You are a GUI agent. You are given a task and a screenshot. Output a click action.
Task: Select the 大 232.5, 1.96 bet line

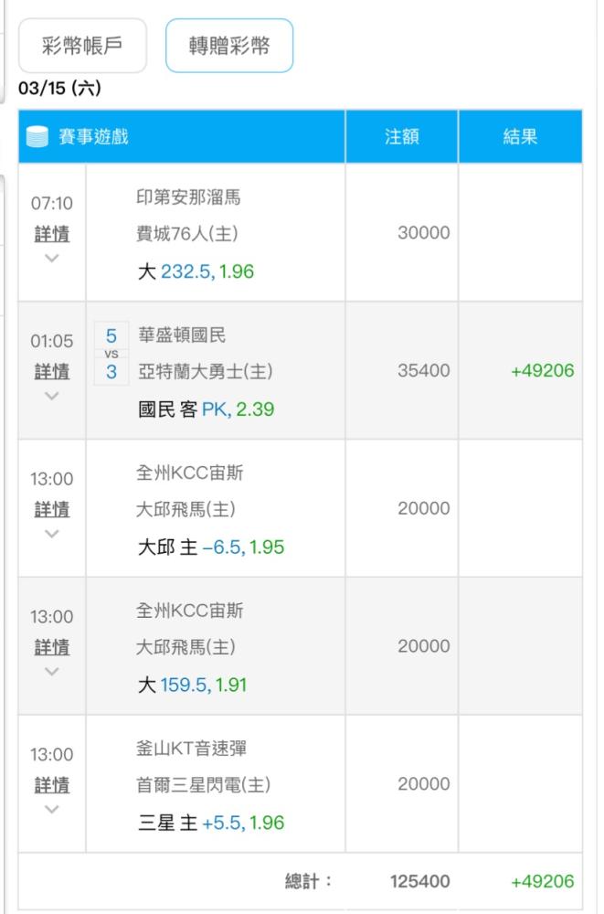click(x=196, y=271)
